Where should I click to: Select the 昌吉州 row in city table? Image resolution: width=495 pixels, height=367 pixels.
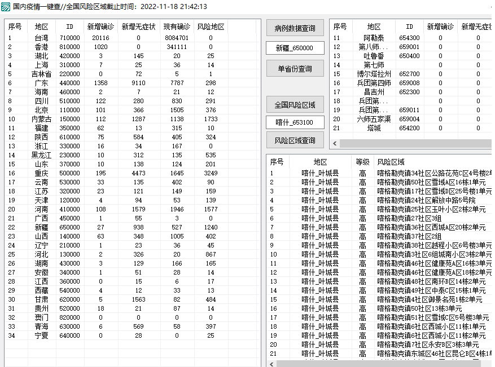(374, 92)
